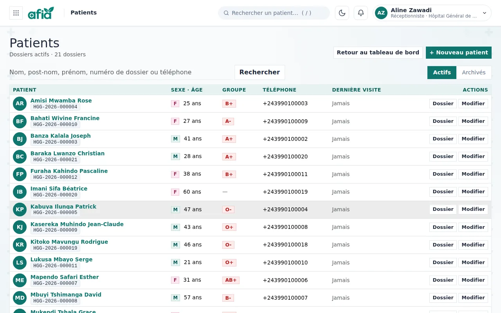501x313 pixels.
Task: Open patient link Kasereka Muhindo Jean-Claude
Action: [x=77, y=224]
